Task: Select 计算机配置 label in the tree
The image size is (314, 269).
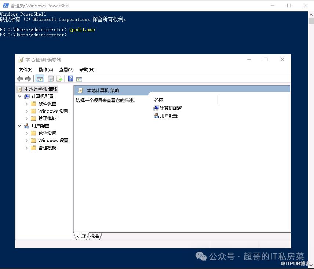Action: click(43, 97)
